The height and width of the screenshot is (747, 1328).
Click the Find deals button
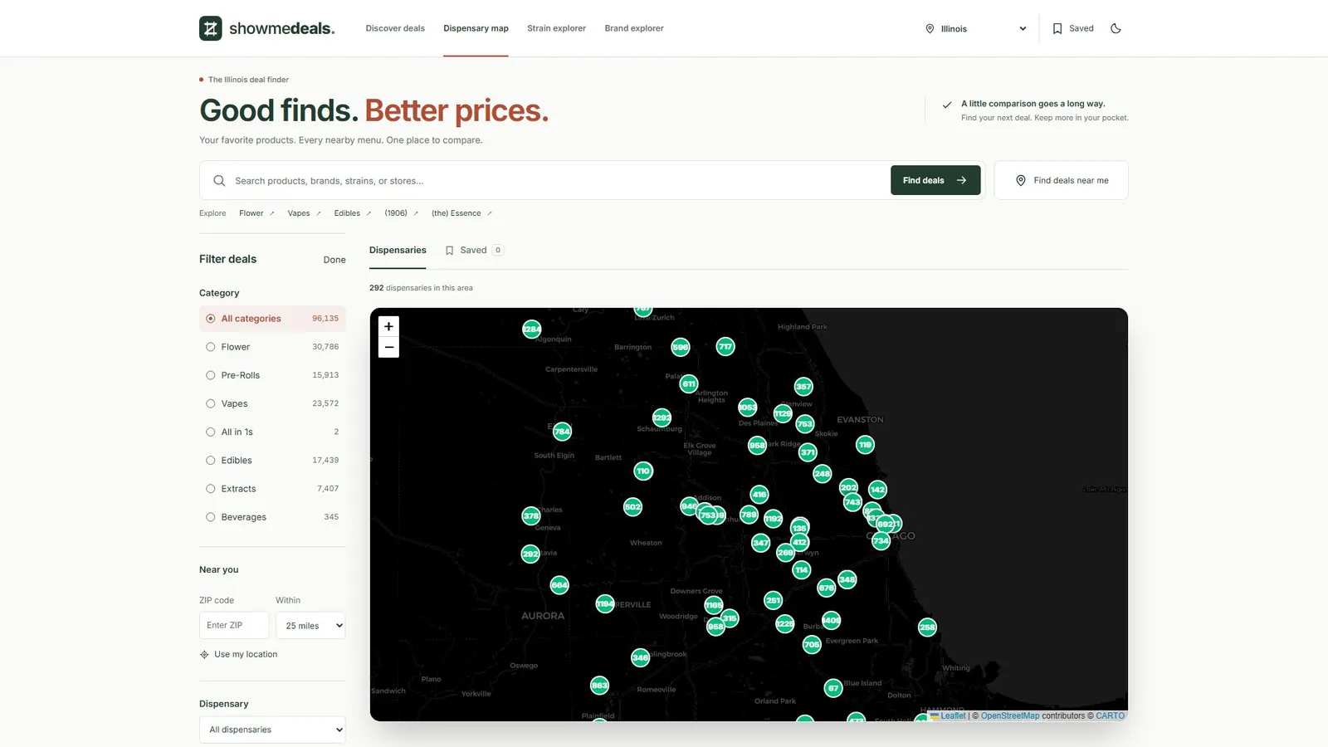pyautogui.click(x=935, y=180)
